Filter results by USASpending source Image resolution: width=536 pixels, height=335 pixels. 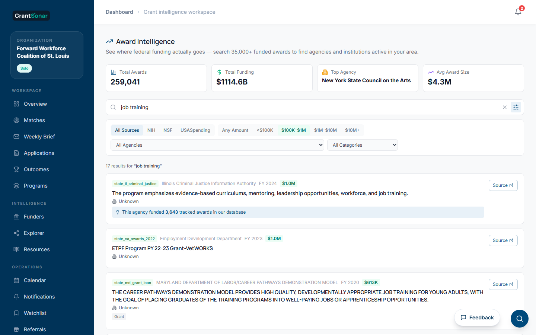(x=195, y=130)
